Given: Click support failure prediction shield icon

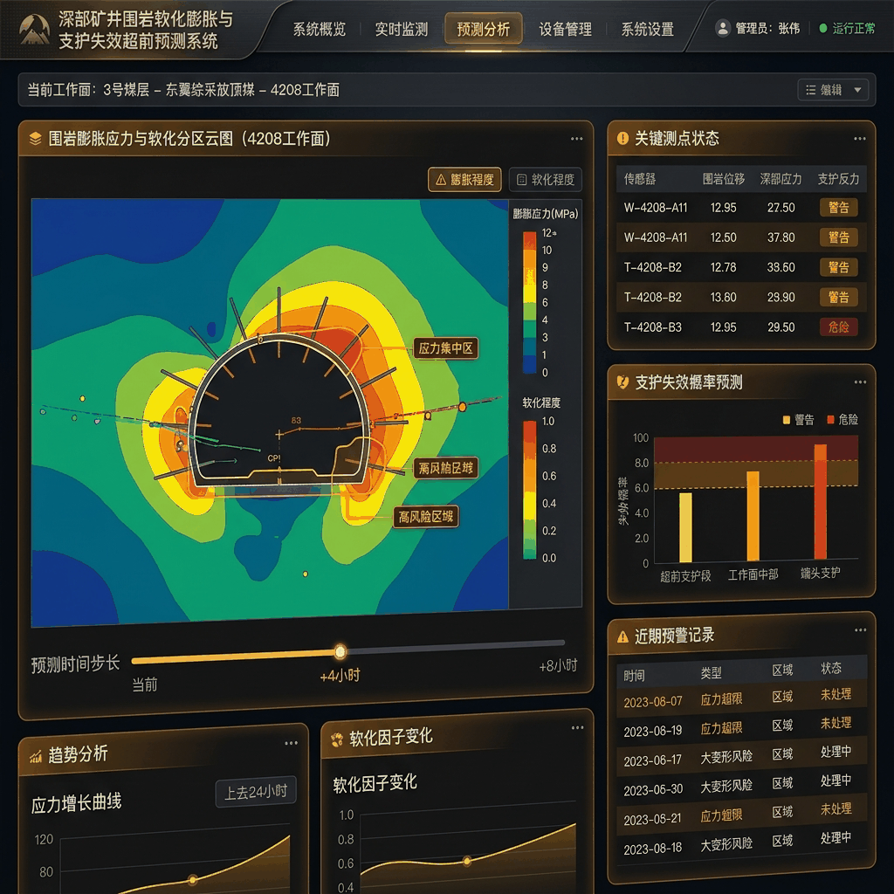Looking at the screenshot, I should point(622,382).
